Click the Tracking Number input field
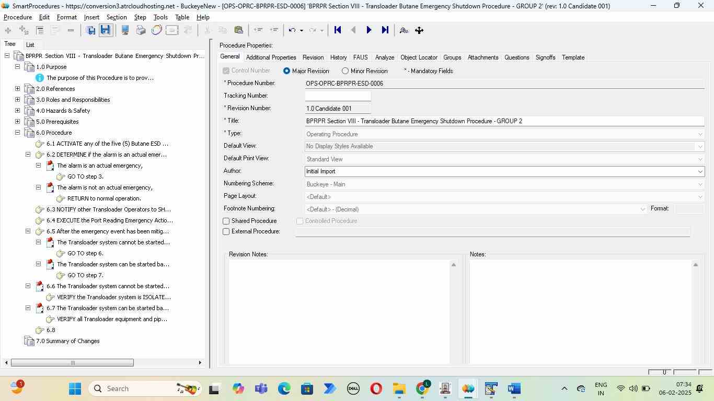This screenshot has width=714, height=401. pyautogui.click(x=338, y=96)
